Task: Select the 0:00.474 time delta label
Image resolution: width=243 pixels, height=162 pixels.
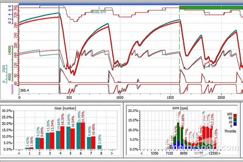Action: 99,12
